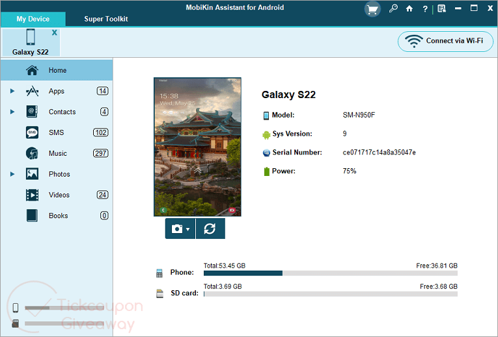Click the Power battery icon
Viewport: 498px width, 337px height.
coord(266,171)
